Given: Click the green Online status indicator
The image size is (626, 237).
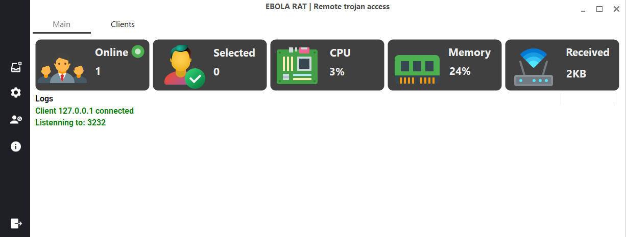Looking at the screenshot, I should [137, 51].
